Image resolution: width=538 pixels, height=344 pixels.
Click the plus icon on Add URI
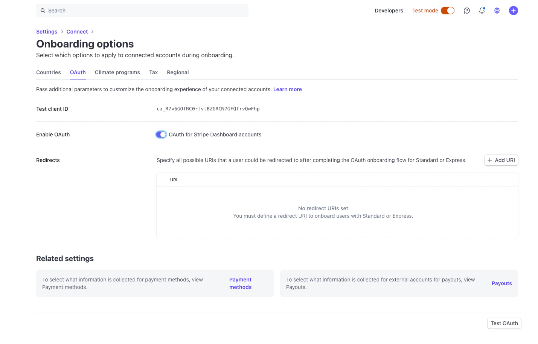tap(490, 160)
